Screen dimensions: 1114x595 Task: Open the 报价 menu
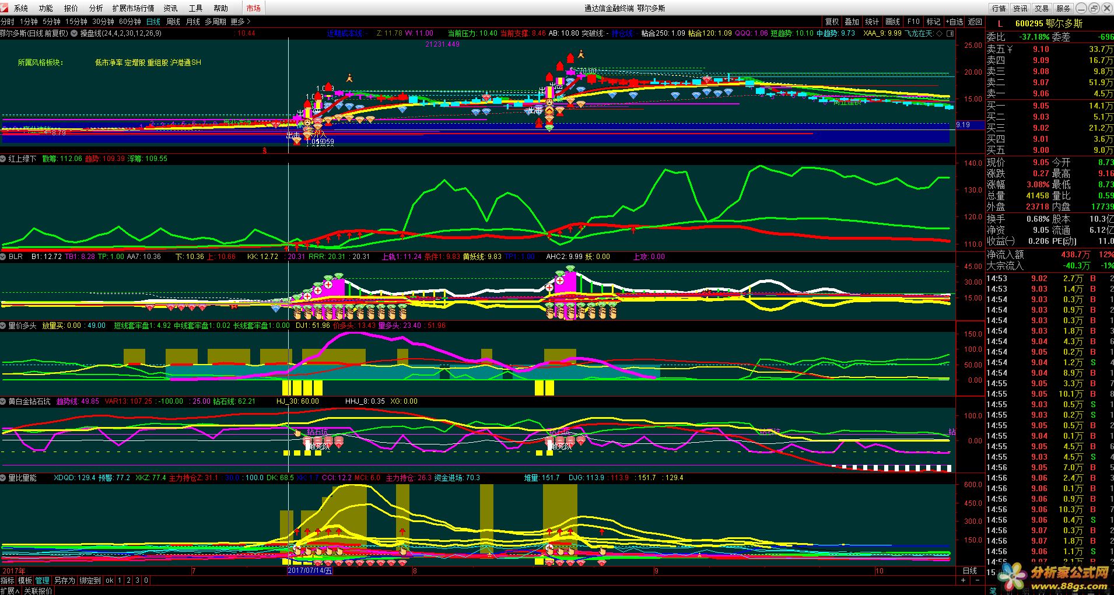coord(71,8)
